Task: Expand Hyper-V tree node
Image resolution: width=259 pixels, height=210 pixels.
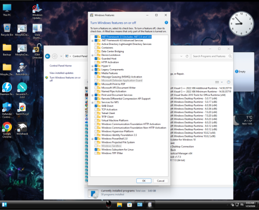Action: point(92,66)
